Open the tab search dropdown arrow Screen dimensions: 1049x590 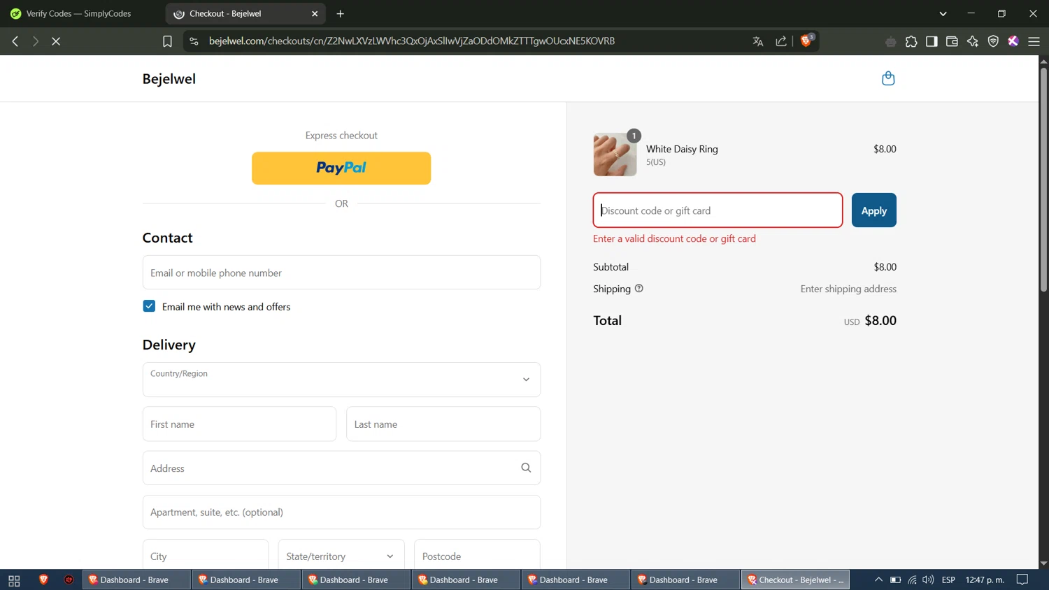point(943,13)
